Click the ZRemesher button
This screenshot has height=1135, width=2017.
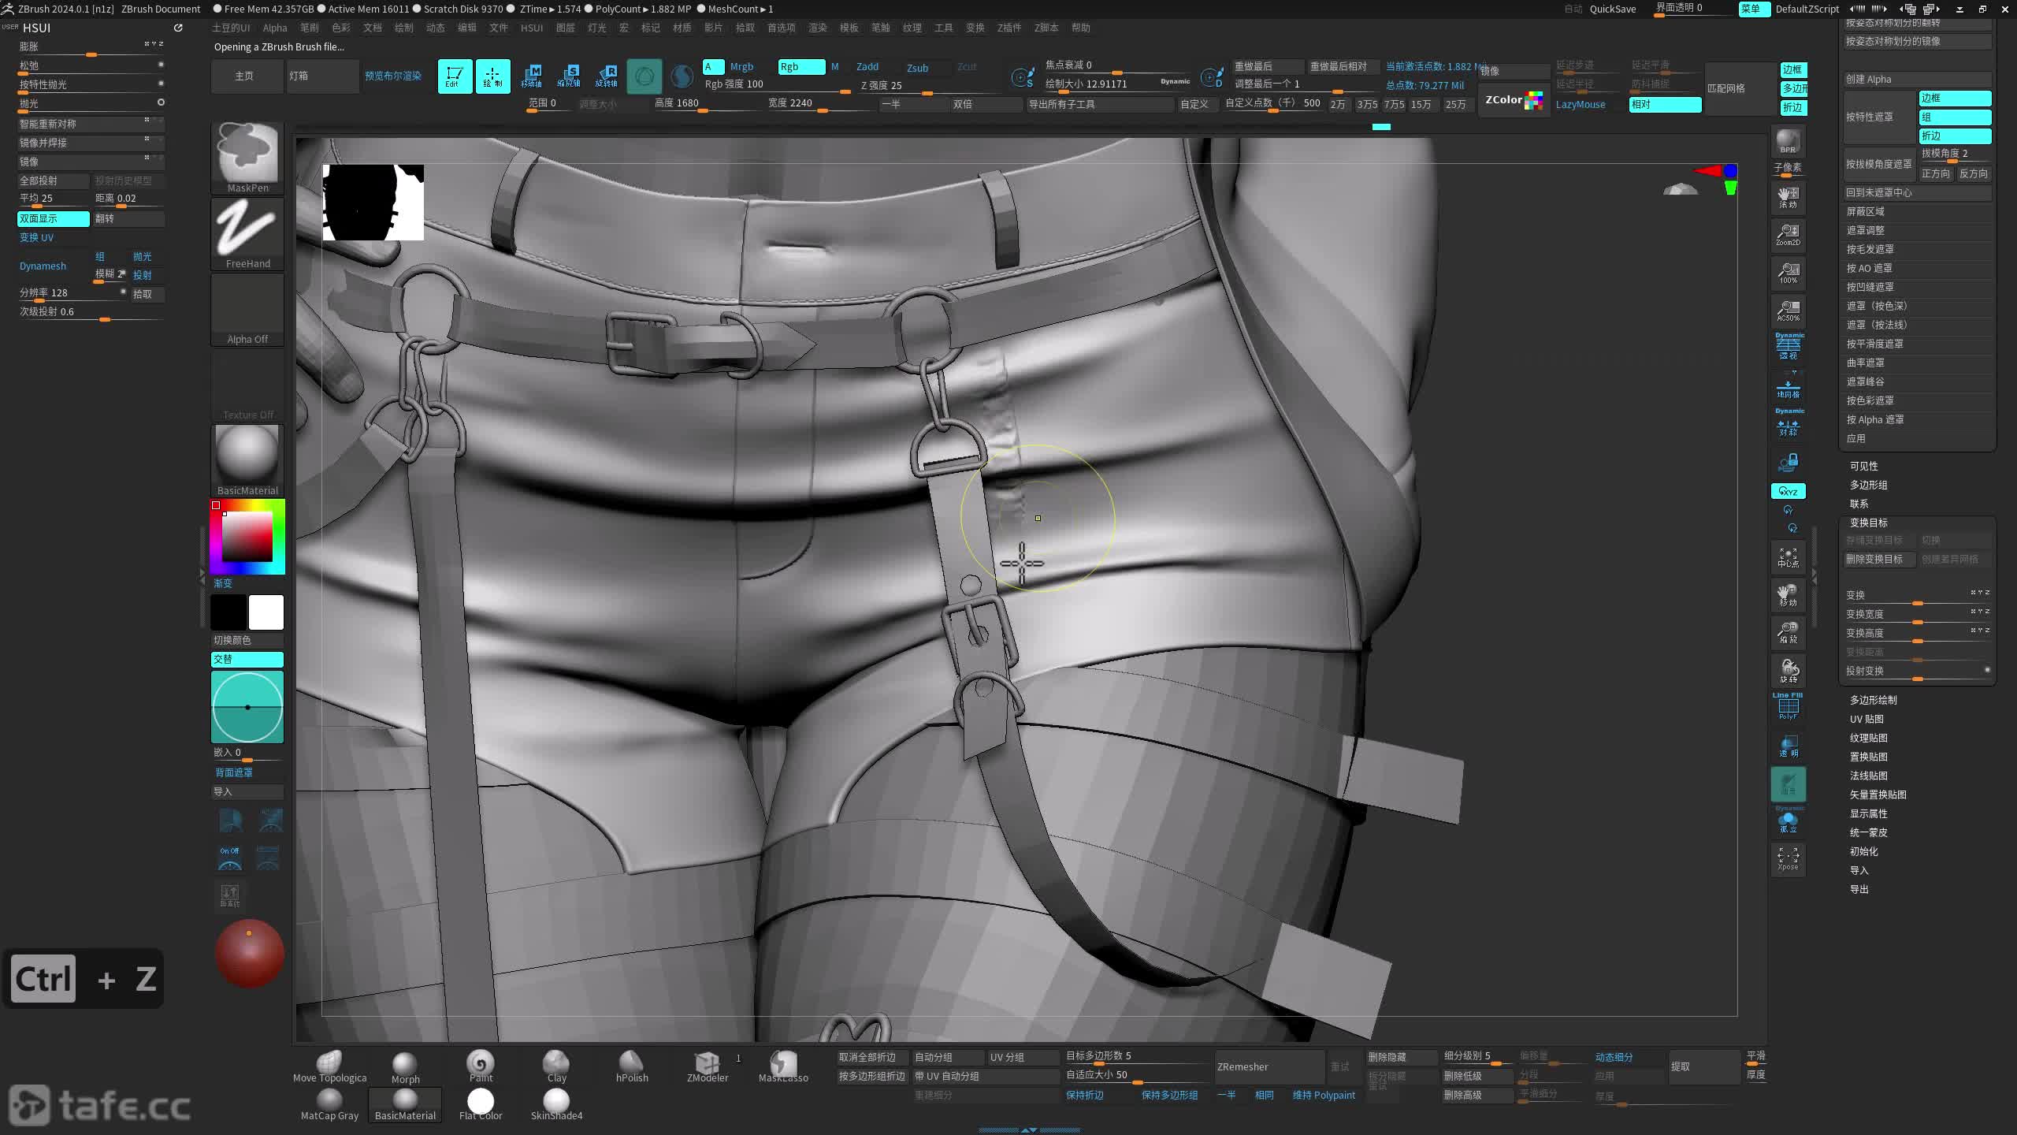coord(1269,1066)
